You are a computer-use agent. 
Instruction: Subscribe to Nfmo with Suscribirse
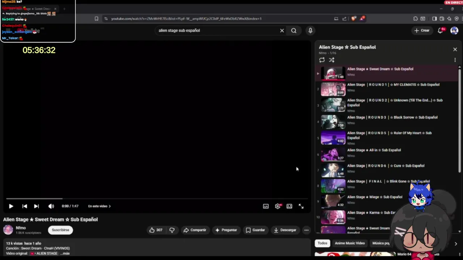coord(60,230)
